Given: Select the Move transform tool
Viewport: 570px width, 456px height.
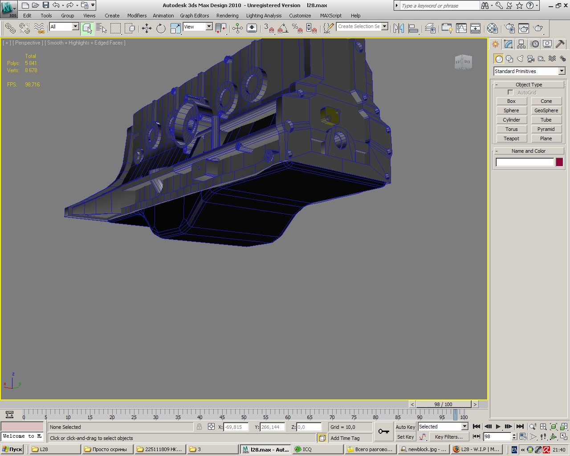Looking at the screenshot, I should [147, 28].
